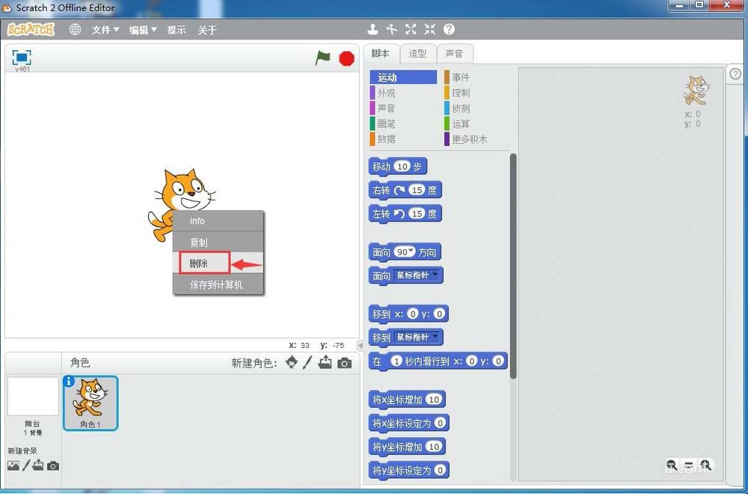Viewport: 748px width, 494px height.
Task: Select the scissors delete tool
Action: point(391,29)
